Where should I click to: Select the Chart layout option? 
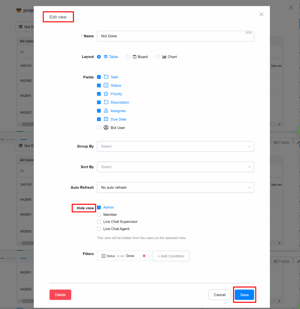click(x=157, y=57)
